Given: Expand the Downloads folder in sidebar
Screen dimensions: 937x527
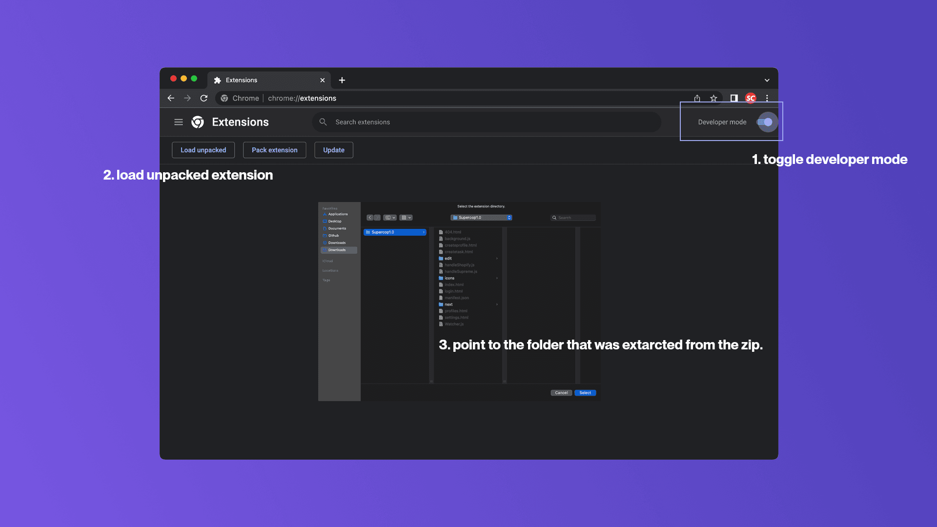Looking at the screenshot, I should tap(337, 250).
